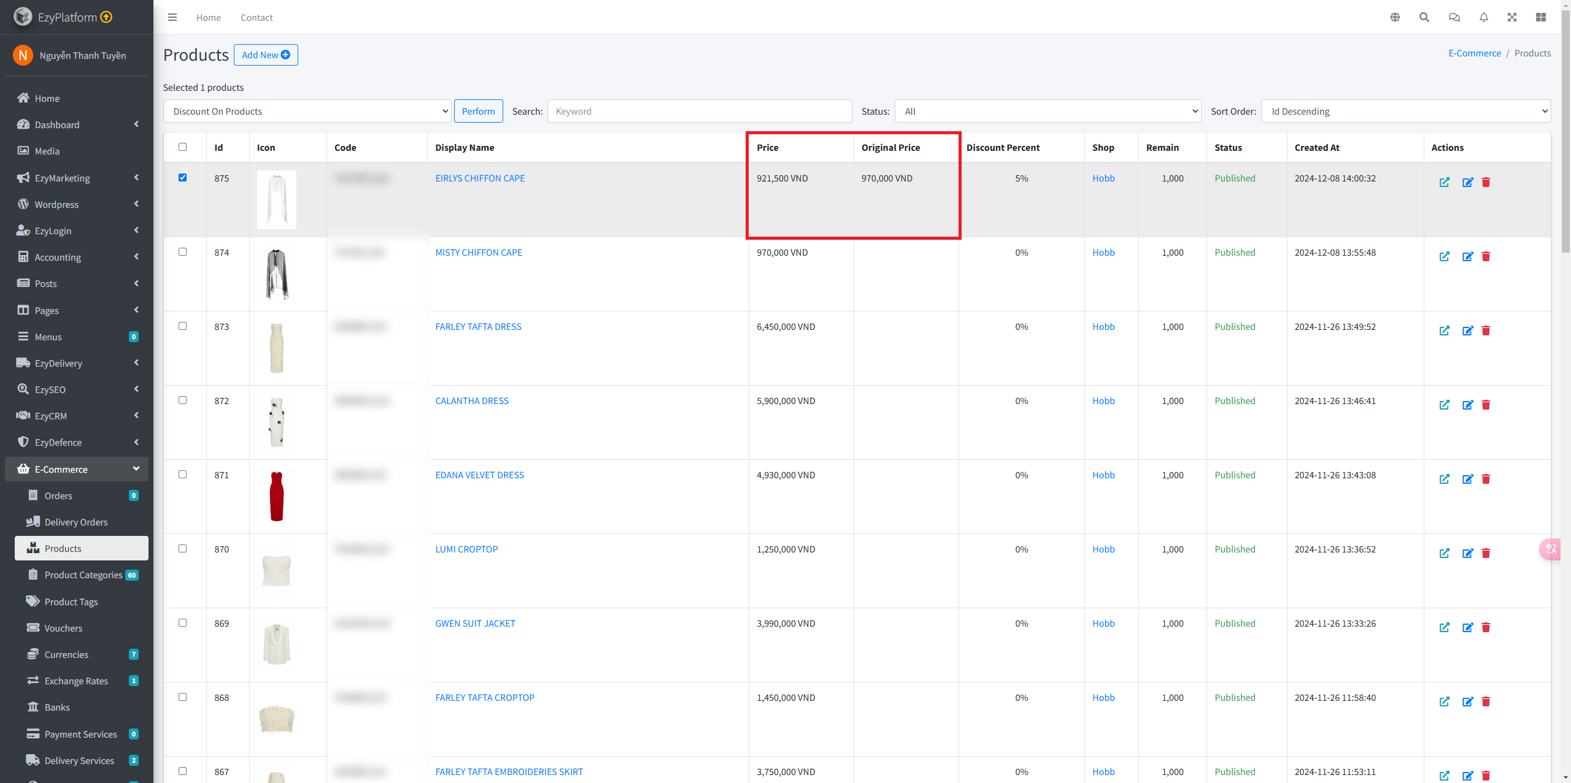Edit the CALANTHA DRESS product
The height and width of the screenshot is (783, 1571).
1468,405
